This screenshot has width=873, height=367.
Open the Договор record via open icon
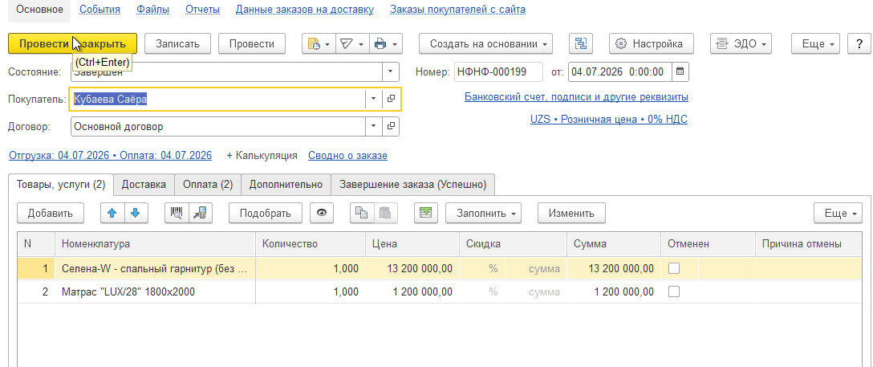point(391,126)
